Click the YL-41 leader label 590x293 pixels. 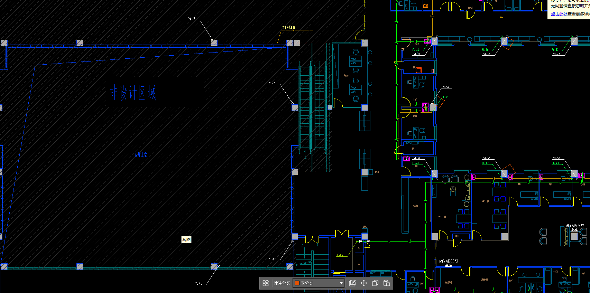pos(272,259)
